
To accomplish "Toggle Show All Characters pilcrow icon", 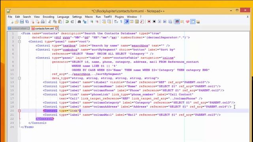I will click(121, 22).
